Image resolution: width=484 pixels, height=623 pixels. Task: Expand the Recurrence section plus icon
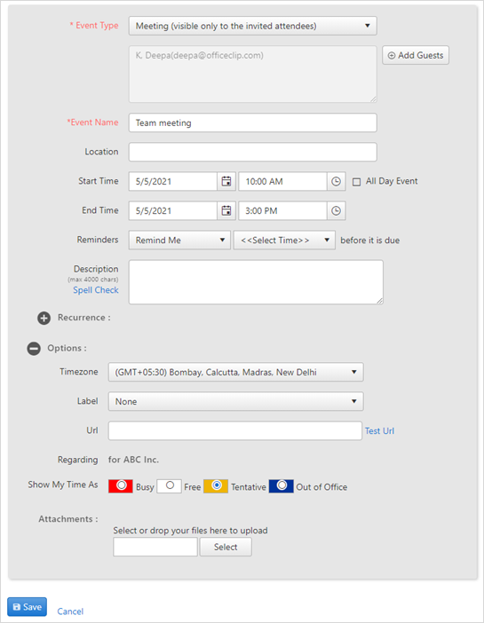44,319
